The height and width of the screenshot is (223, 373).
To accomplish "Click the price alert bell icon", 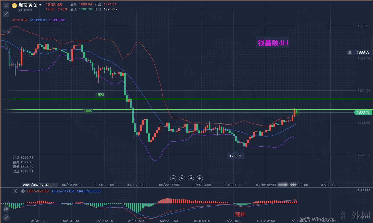I will coord(350,52).
